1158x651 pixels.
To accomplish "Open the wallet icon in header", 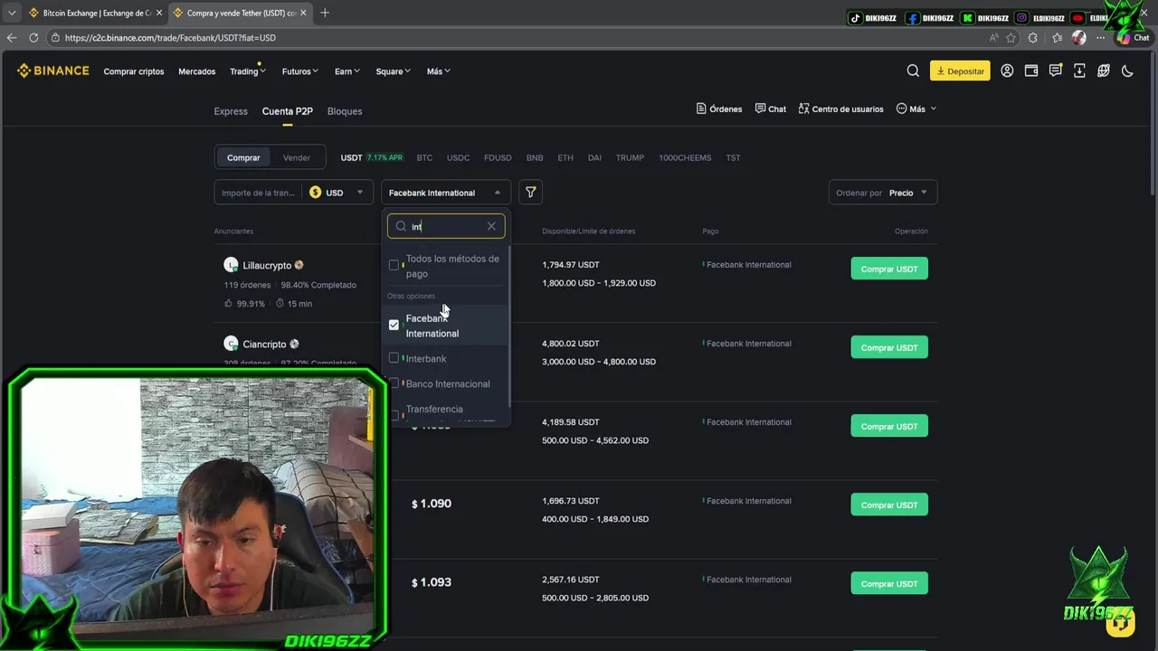I will [x=1031, y=71].
